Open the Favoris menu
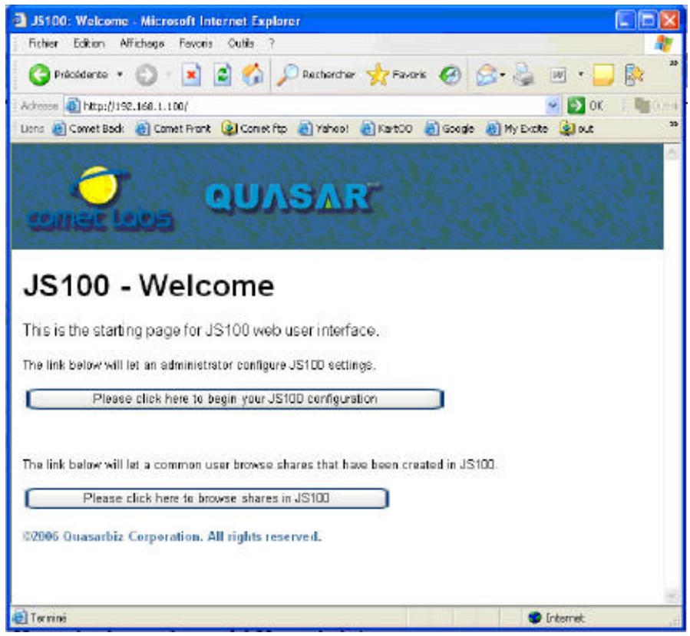This screenshot has height=636, width=690. pyautogui.click(x=196, y=44)
